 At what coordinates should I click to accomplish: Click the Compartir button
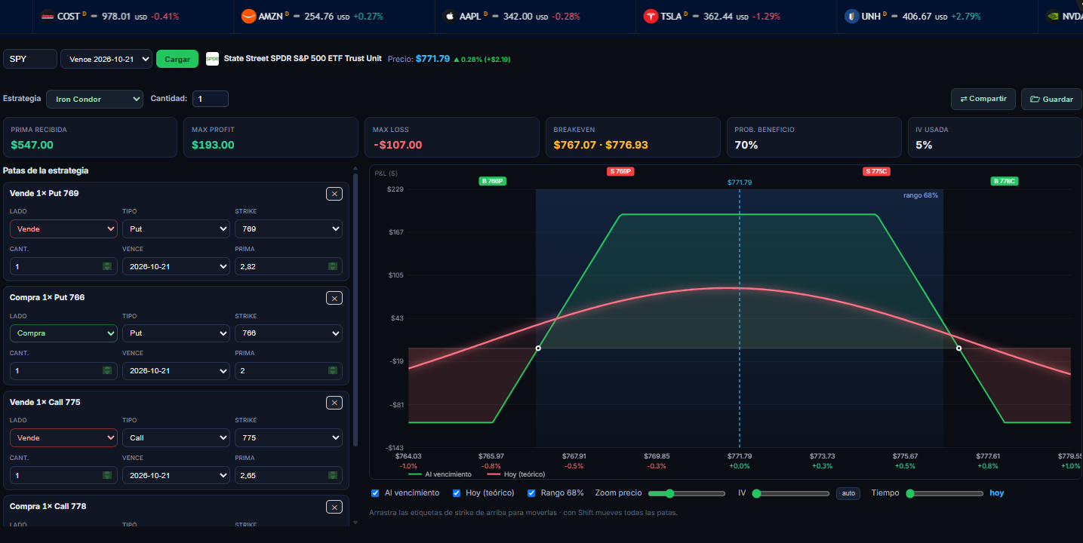click(983, 99)
